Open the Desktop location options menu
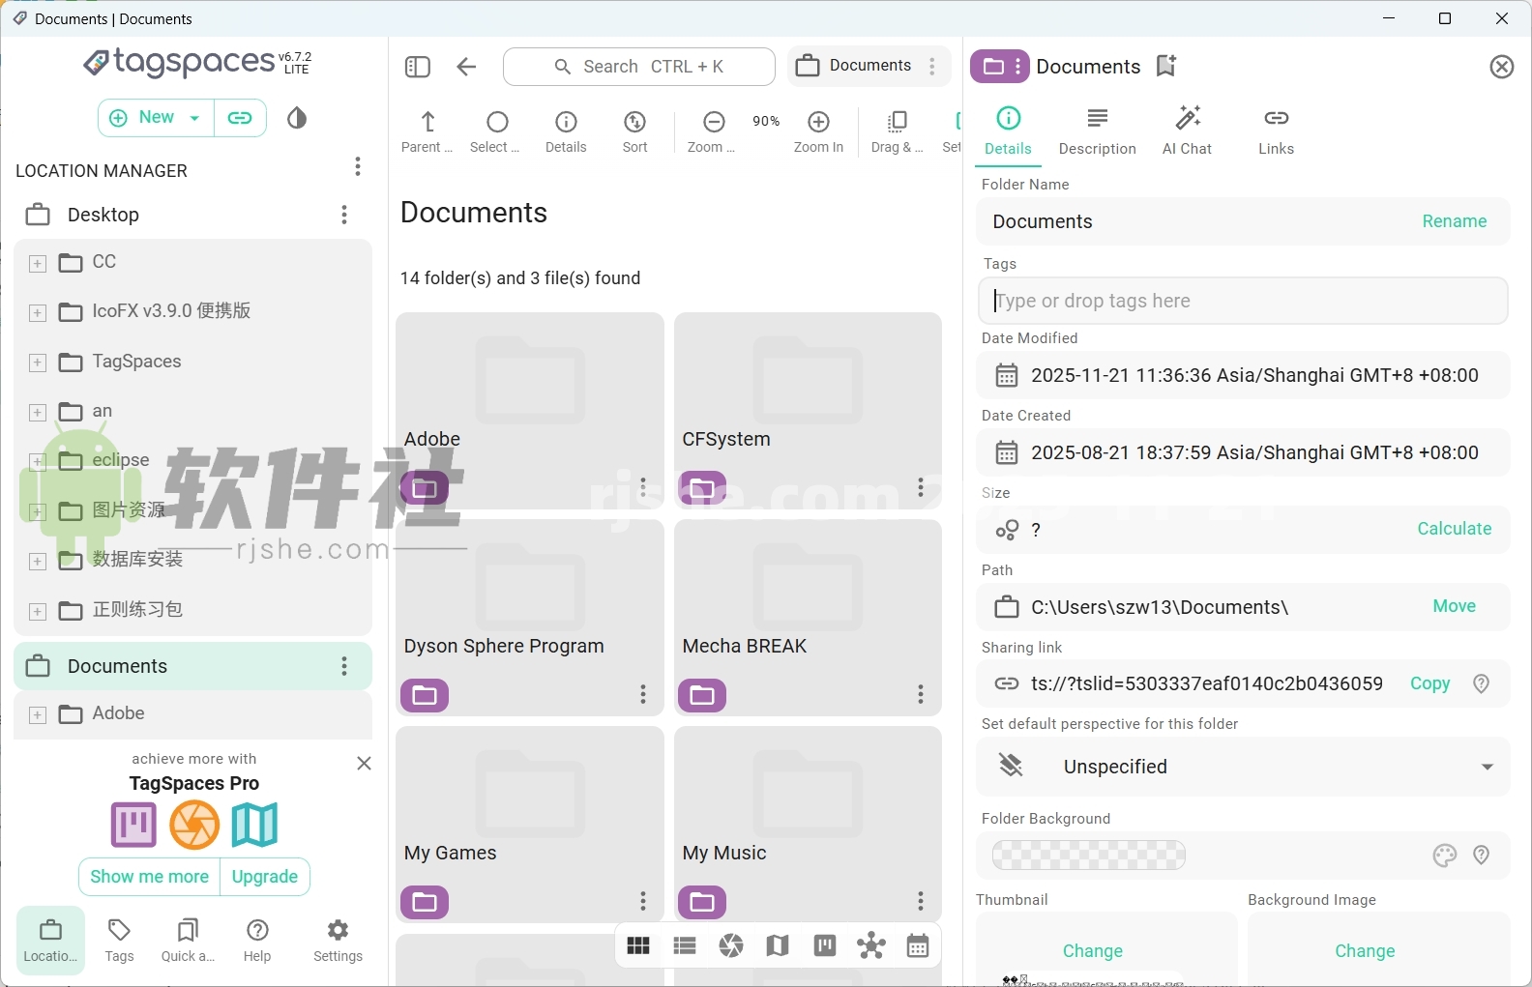Viewport: 1532px width, 987px height. 344,215
